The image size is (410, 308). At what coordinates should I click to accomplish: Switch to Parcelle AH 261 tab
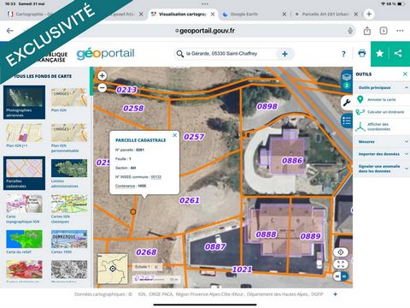(325, 14)
